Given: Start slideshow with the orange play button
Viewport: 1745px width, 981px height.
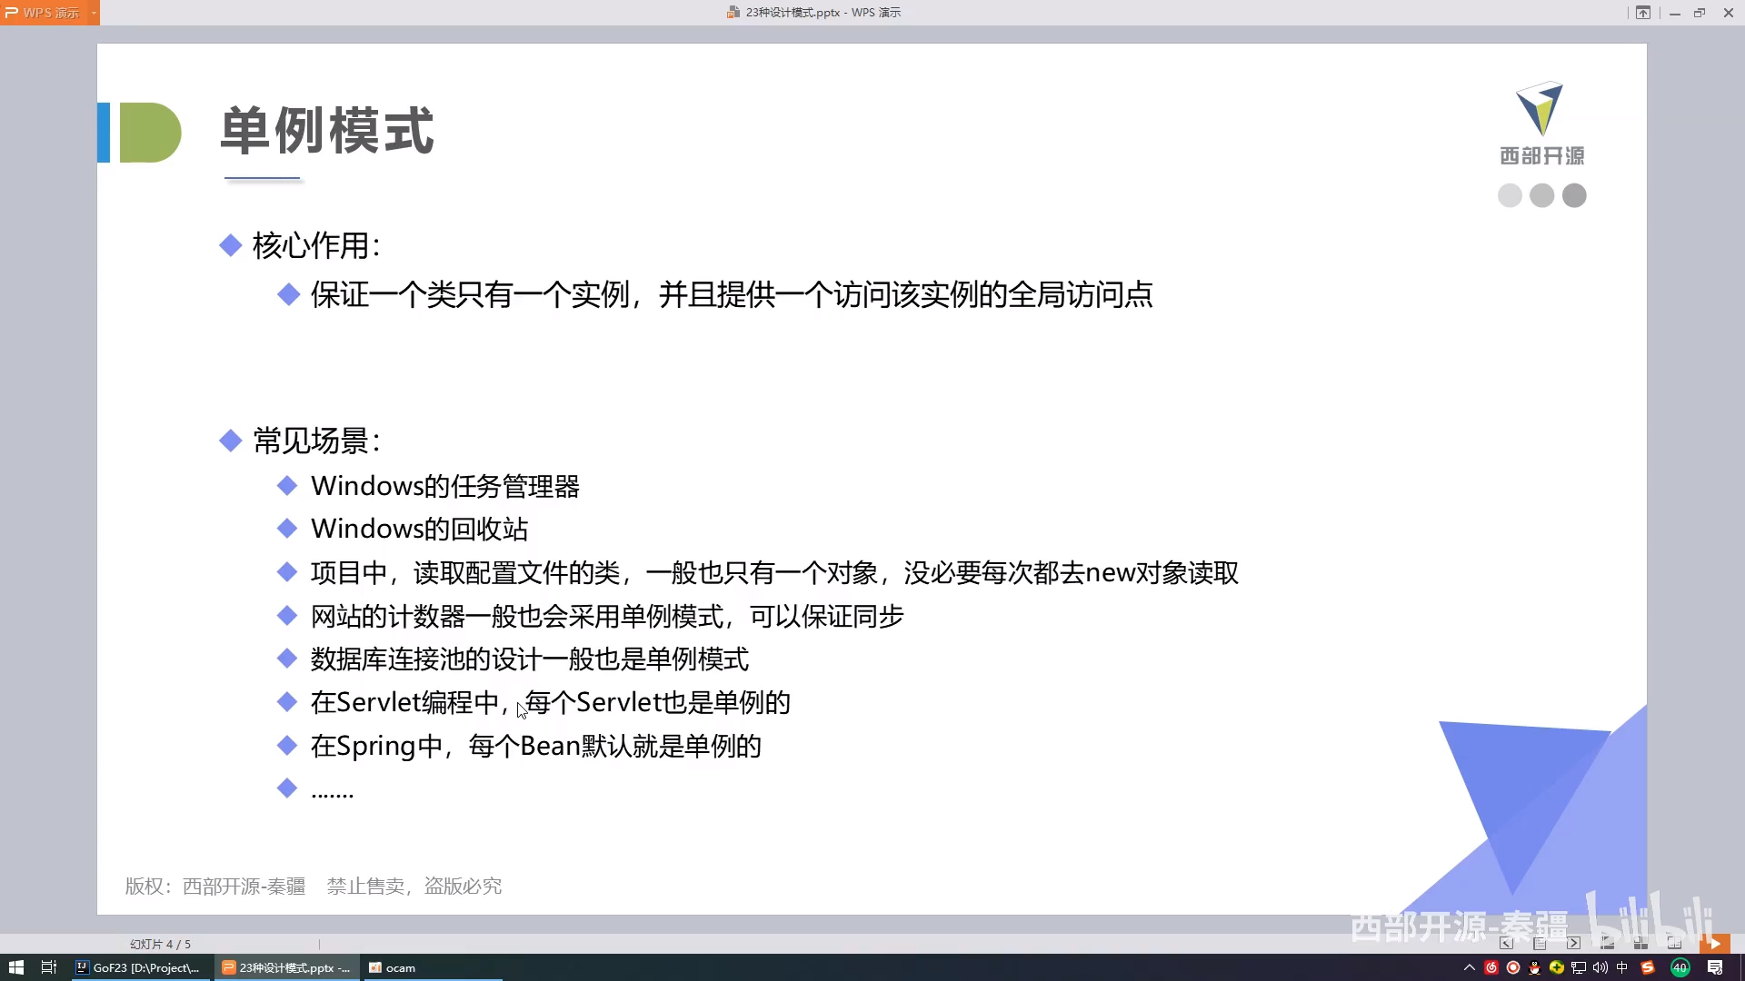Looking at the screenshot, I should tap(1714, 943).
